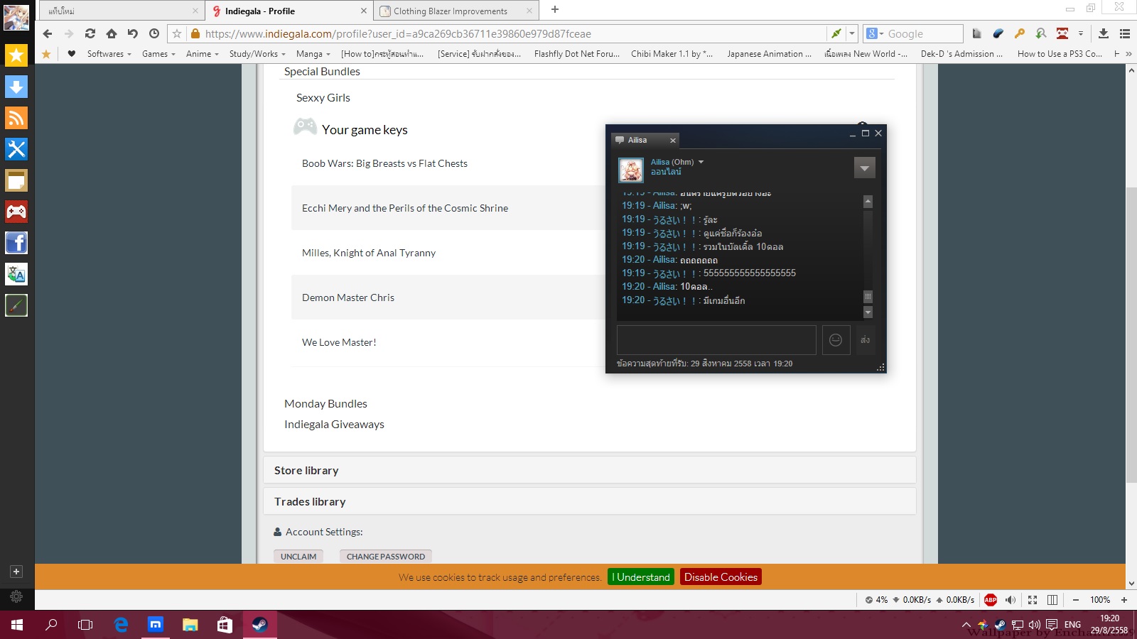This screenshot has height=639, width=1137.
Task: Click the CHANGE PASSWORD button
Action: pos(386,557)
